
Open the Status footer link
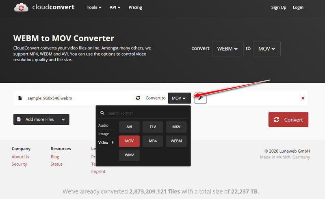(x=56, y=164)
